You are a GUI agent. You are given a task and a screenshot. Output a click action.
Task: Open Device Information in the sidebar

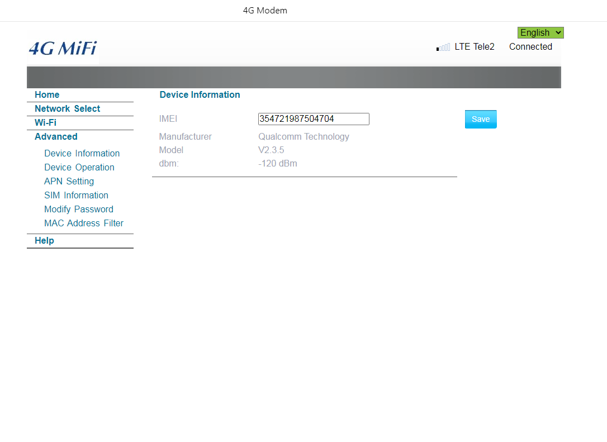point(82,154)
